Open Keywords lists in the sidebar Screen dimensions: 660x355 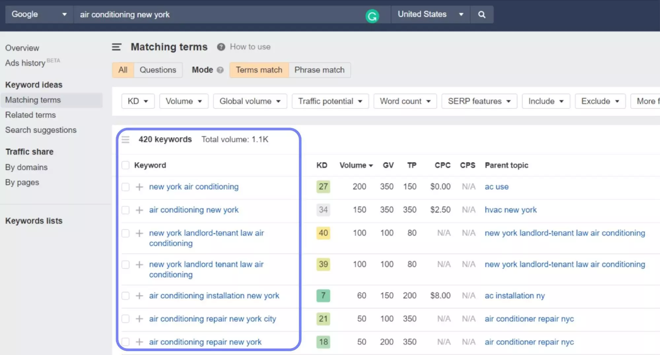pyautogui.click(x=34, y=221)
